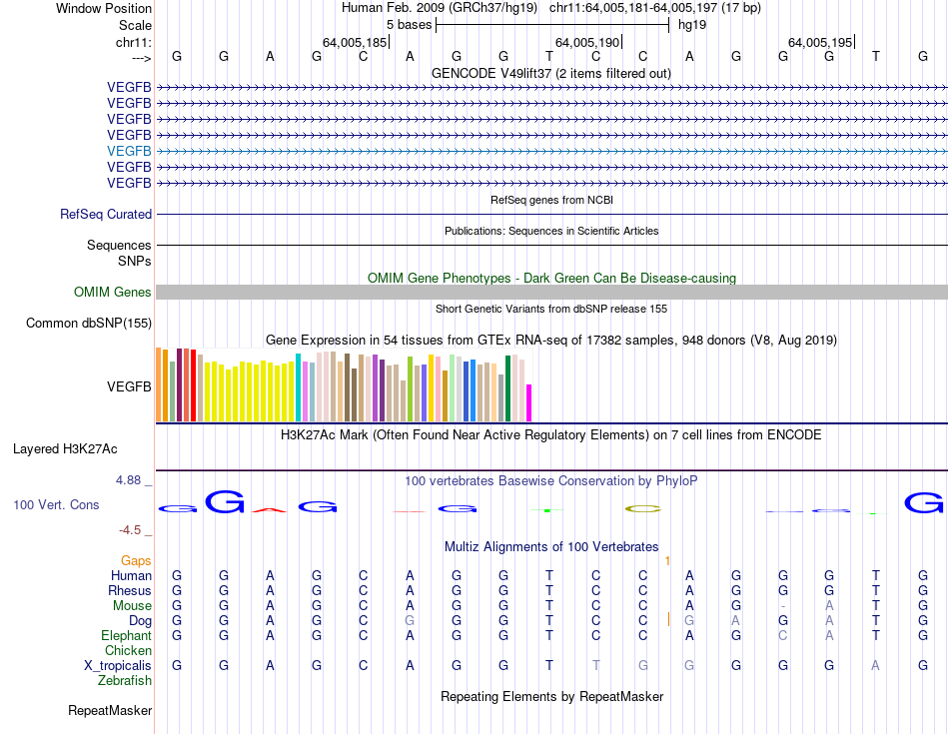Click the cyan bar in GTEx expression chart
Viewport: 949px width, 734px height.
coord(298,387)
